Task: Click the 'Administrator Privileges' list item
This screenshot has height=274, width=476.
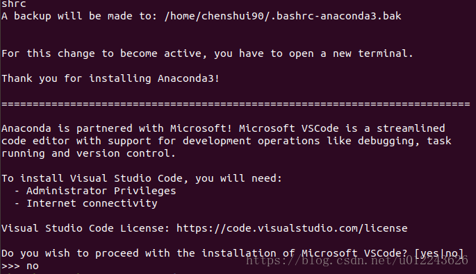Action: [101, 191]
